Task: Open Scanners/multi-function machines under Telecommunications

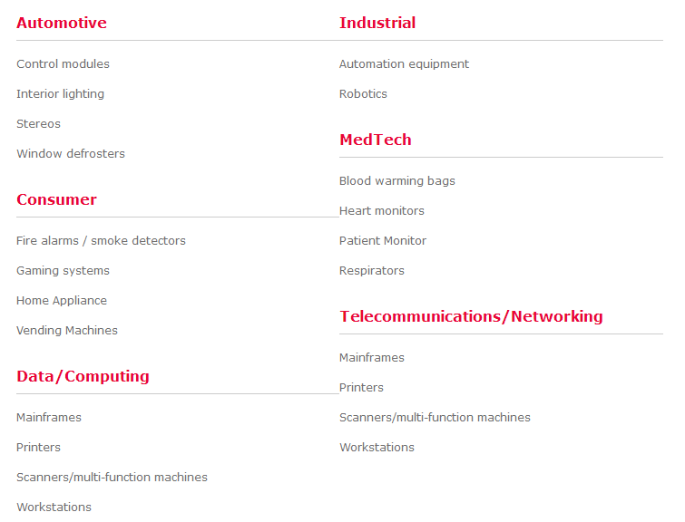Action: [x=435, y=418]
